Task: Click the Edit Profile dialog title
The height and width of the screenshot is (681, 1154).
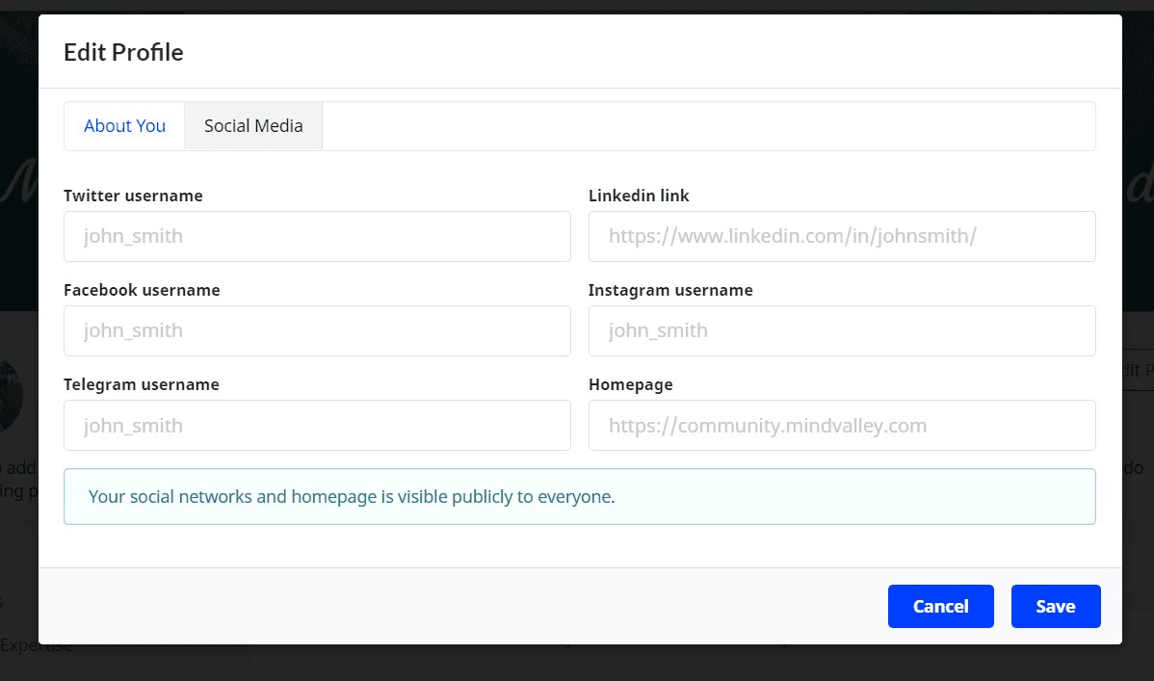Action: click(x=123, y=52)
